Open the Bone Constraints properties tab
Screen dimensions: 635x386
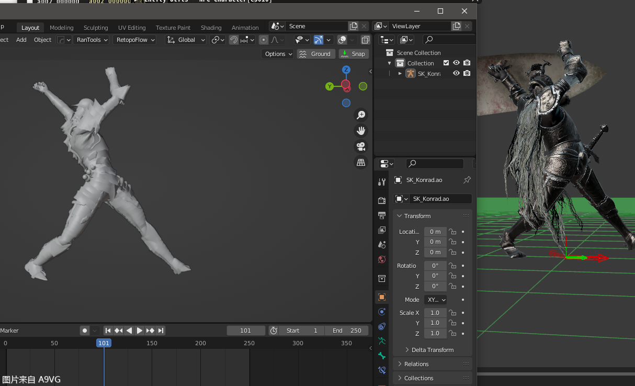pyautogui.click(x=382, y=370)
